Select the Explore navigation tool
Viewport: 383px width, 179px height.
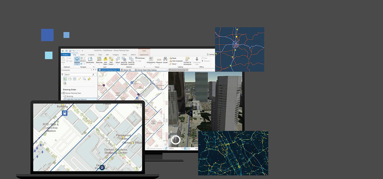(77, 61)
